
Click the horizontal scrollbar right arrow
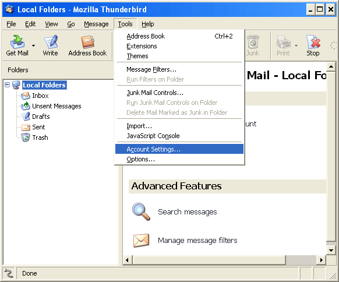point(322,260)
